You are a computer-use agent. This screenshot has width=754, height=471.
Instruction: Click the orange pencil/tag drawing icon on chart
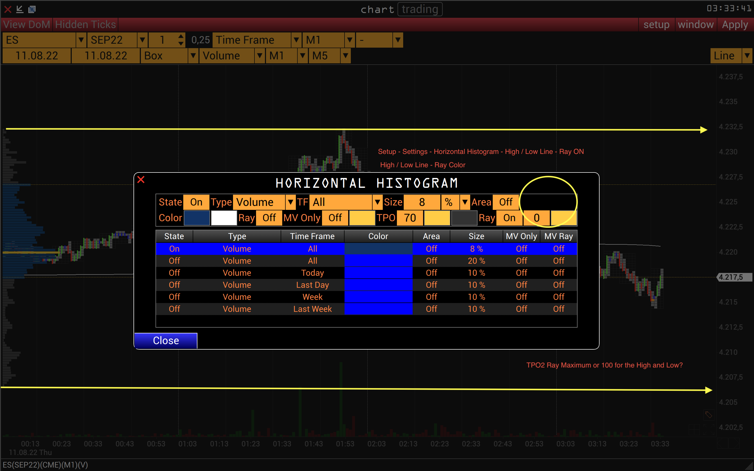708,415
